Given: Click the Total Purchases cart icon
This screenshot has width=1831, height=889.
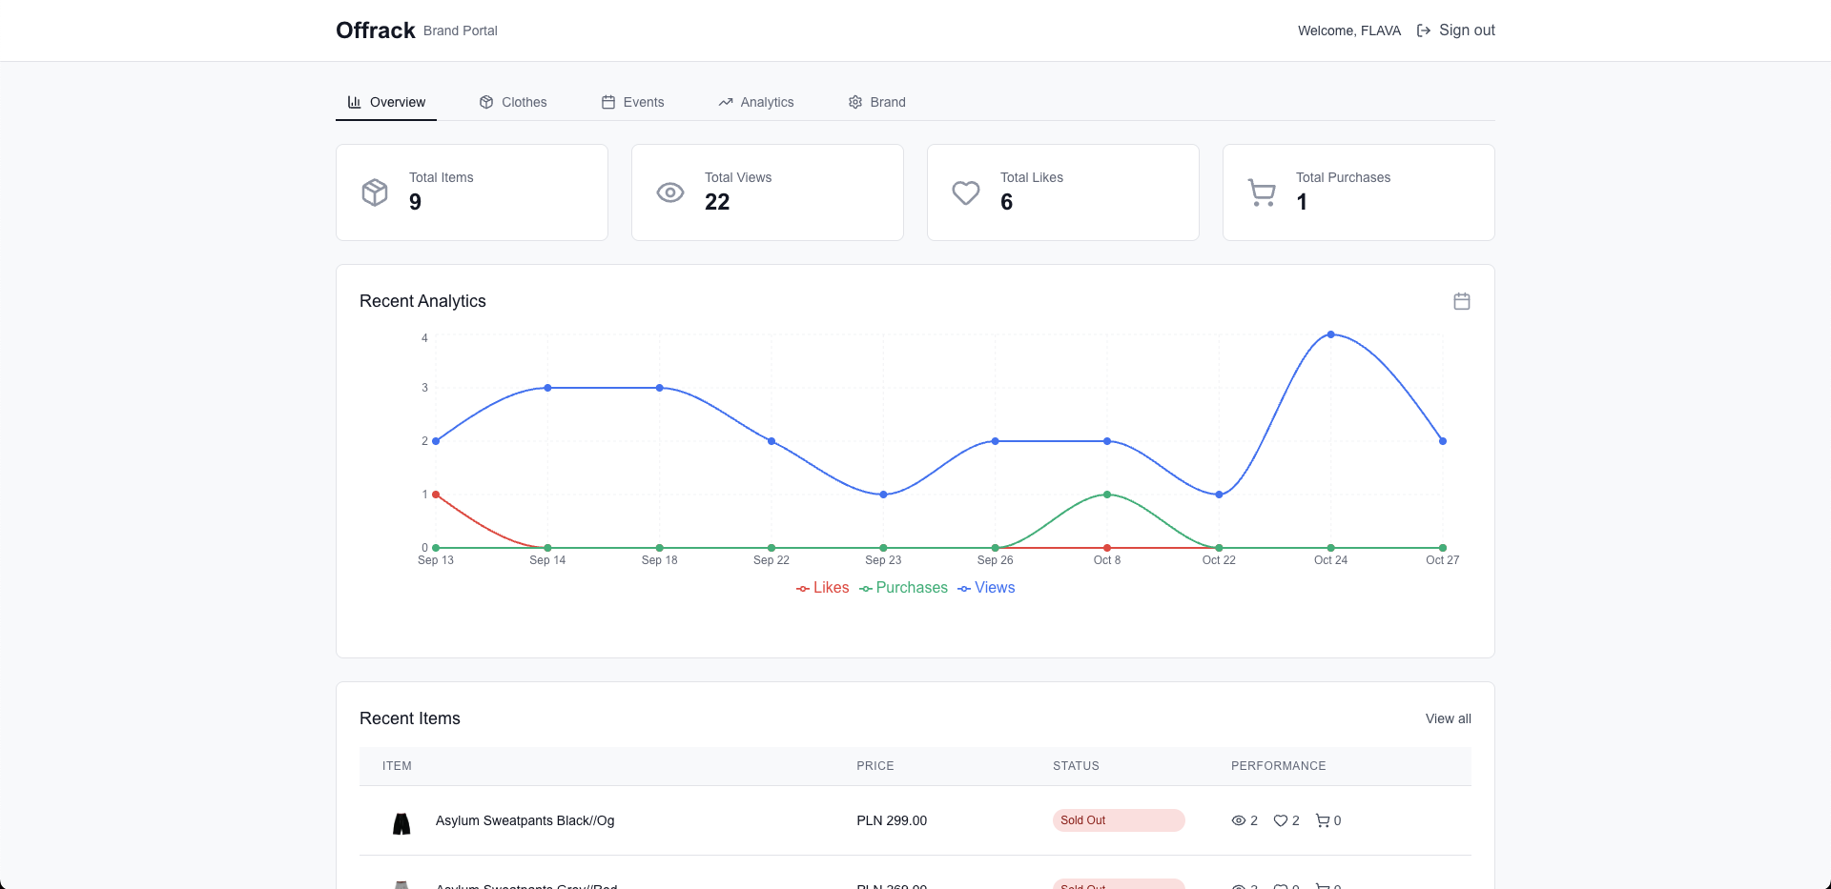Looking at the screenshot, I should pyautogui.click(x=1262, y=192).
